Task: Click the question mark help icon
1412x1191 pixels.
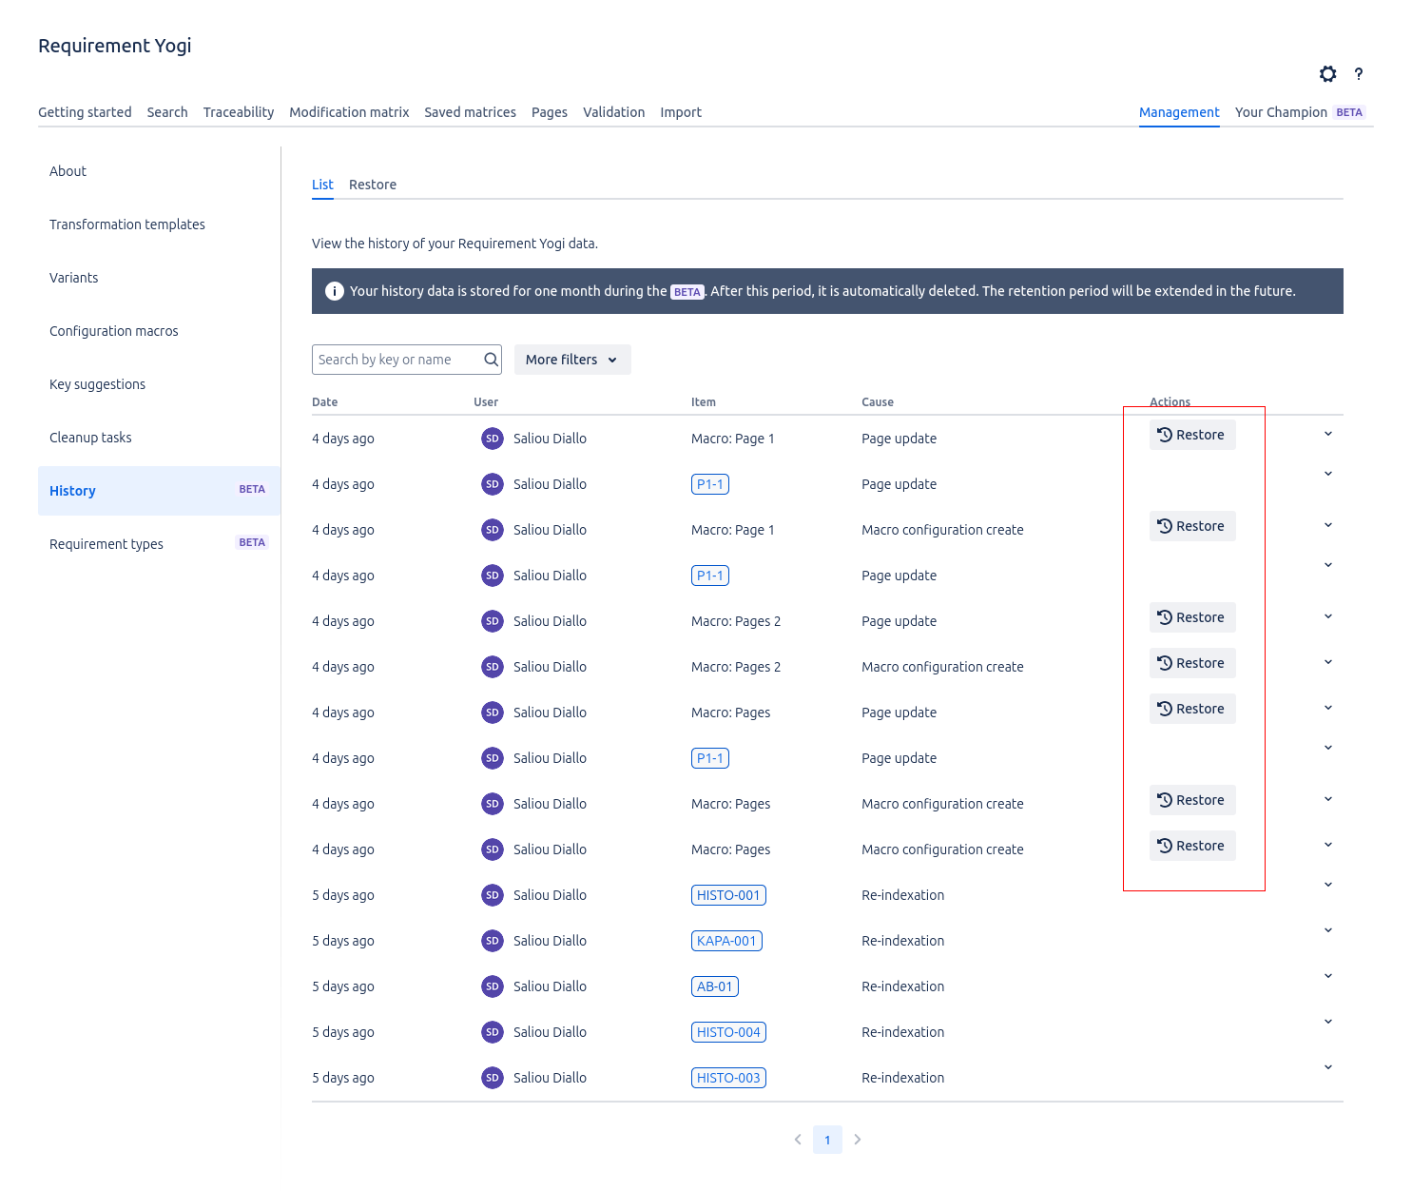Action: (1359, 74)
